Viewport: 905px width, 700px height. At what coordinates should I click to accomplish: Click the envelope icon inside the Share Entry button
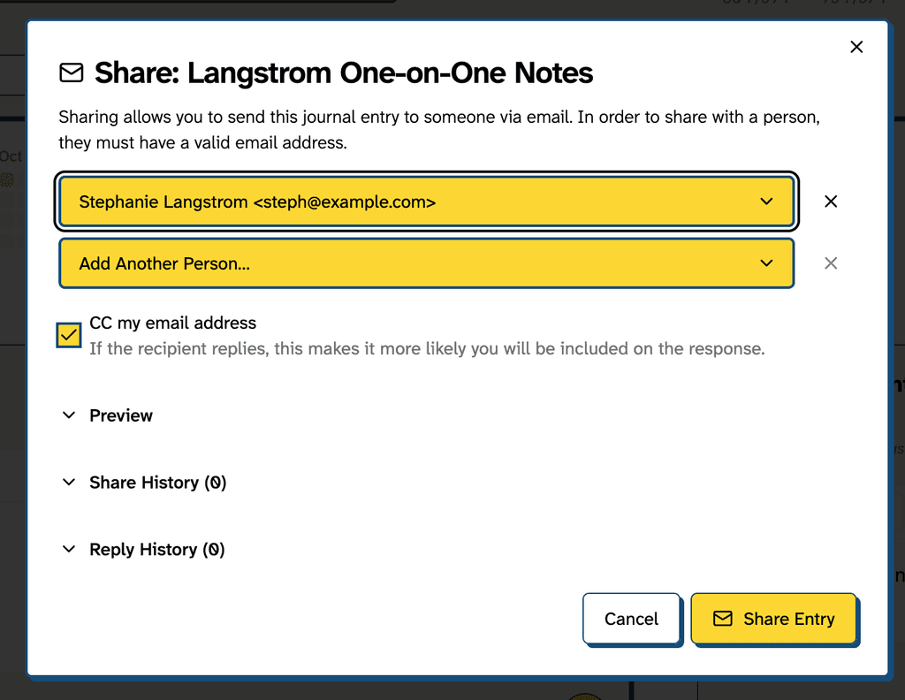pyautogui.click(x=723, y=619)
